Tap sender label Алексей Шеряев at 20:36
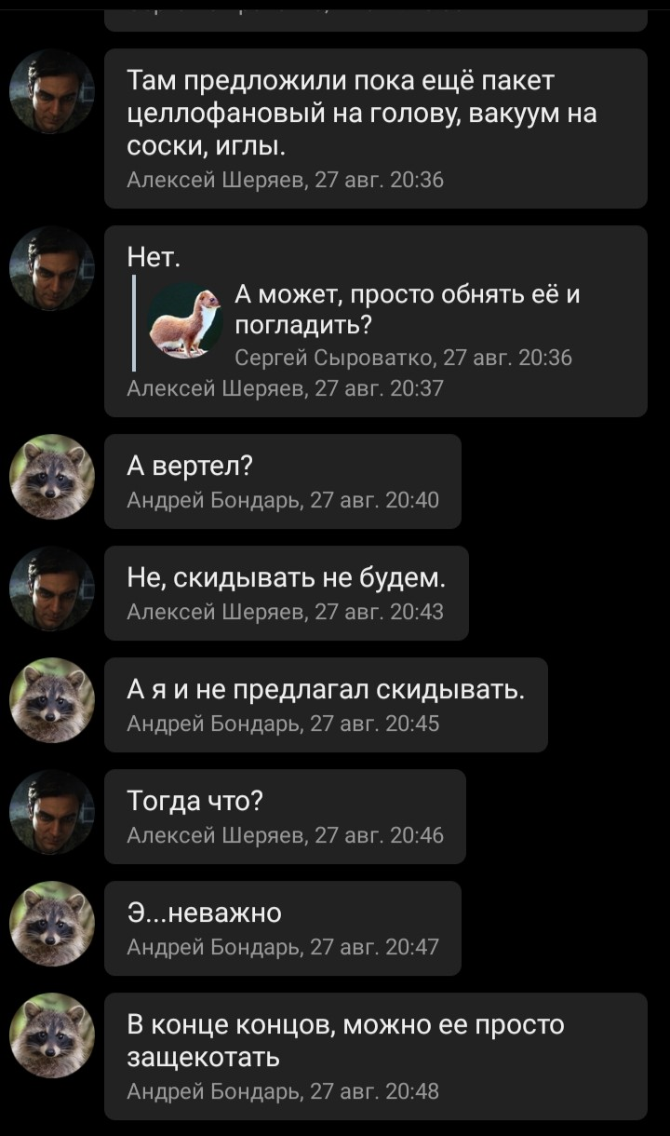670x1136 pixels. click(216, 181)
